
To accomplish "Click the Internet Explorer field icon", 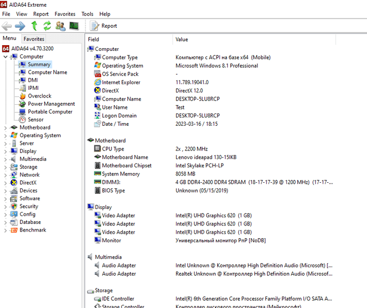I will point(98,82).
